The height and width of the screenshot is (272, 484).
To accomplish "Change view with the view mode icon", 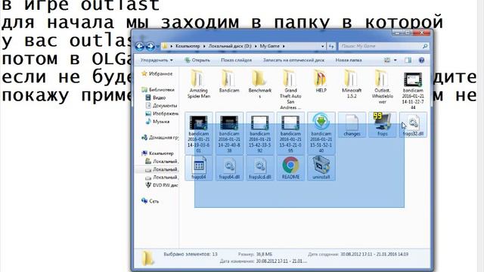I will click(387, 60).
